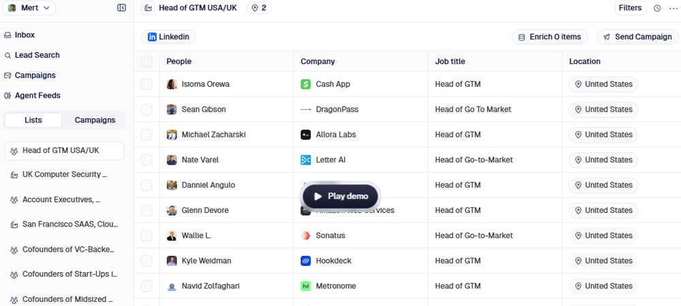Click the Metronome logo icon

tap(306, 286)
